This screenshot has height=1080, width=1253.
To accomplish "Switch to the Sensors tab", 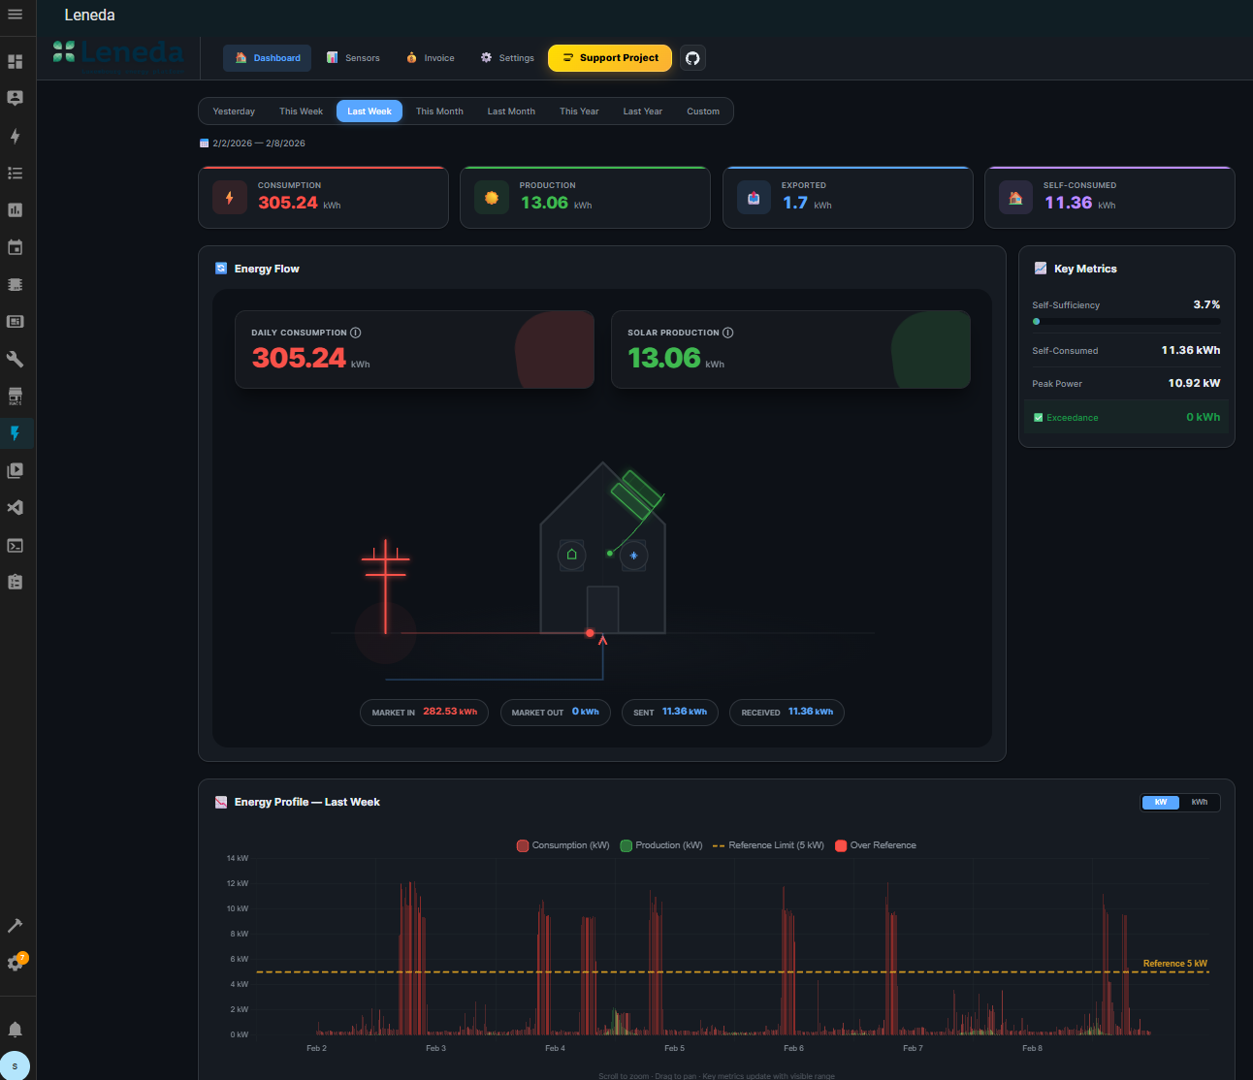I will point(353,58).
